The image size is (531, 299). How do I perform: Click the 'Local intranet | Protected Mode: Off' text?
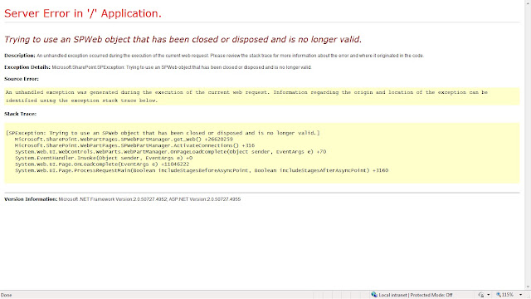[x=416, y=295]
